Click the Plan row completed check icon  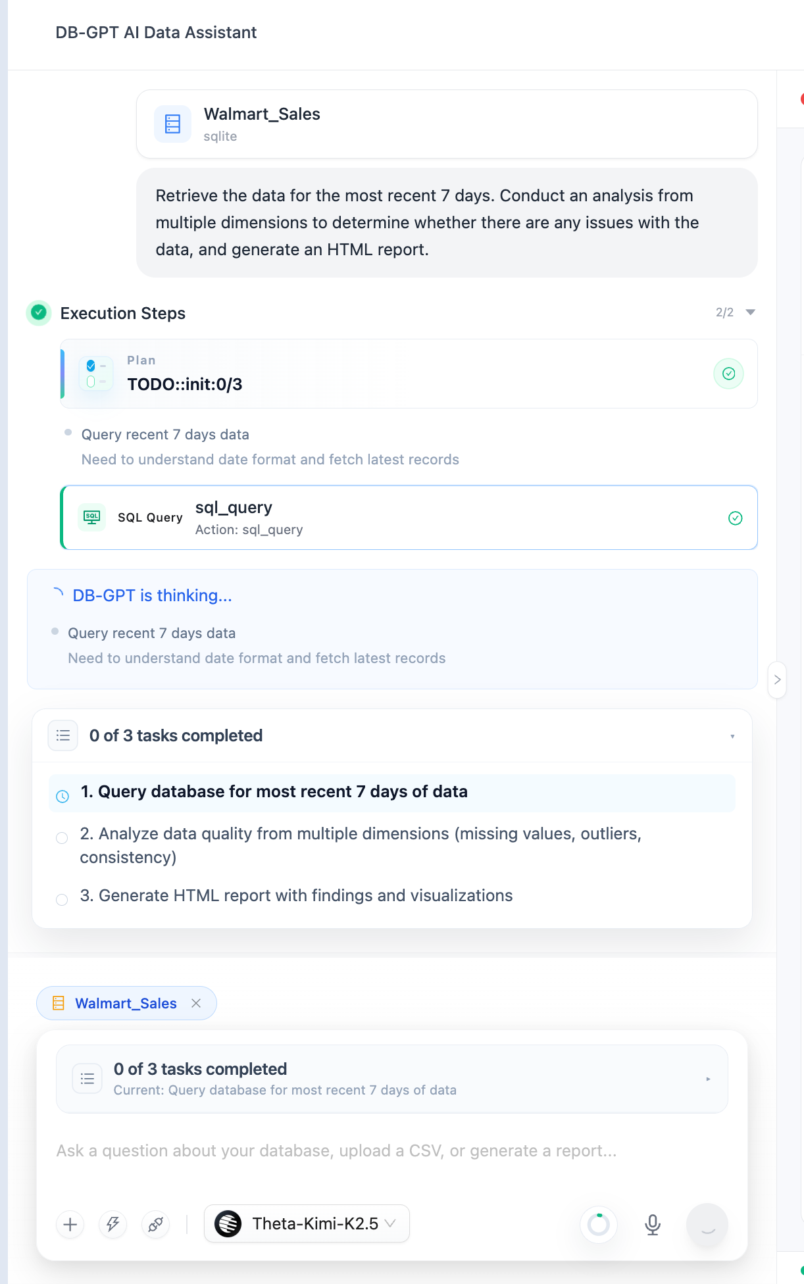(728, 374)
